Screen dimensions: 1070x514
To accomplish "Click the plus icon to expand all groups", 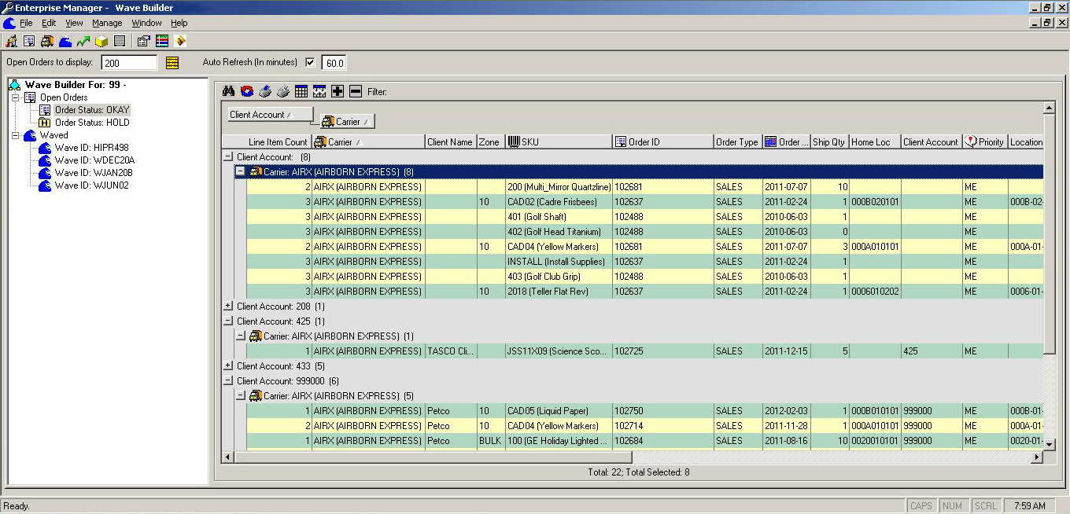I will (x=339, y=91).
